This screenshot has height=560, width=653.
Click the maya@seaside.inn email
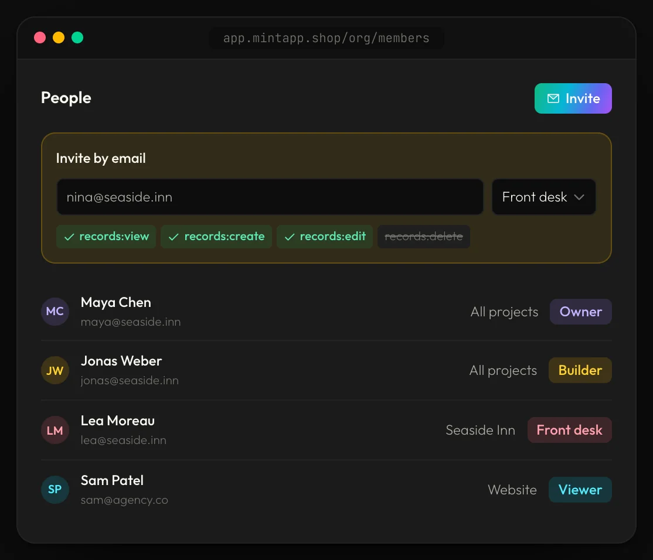coord(131,322)
